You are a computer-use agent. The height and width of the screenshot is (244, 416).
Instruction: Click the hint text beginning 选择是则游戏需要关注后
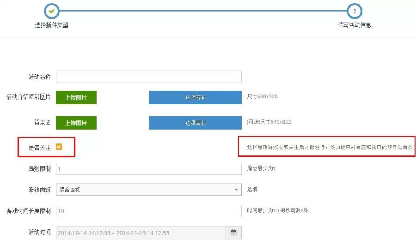point(330,147)
